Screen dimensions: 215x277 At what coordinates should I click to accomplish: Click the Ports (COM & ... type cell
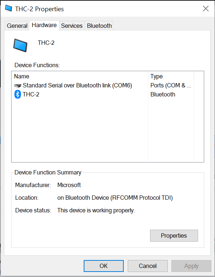pyautogui.click(x=171, y=86)
